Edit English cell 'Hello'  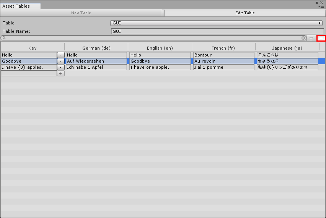point(160,55)
